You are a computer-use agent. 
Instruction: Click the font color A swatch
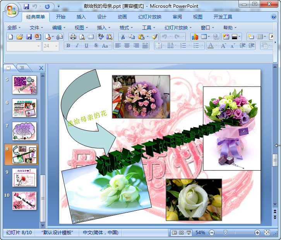[211, 46]
